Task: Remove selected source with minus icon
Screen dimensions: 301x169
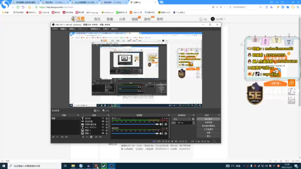Action: click(x=87, y=137)
